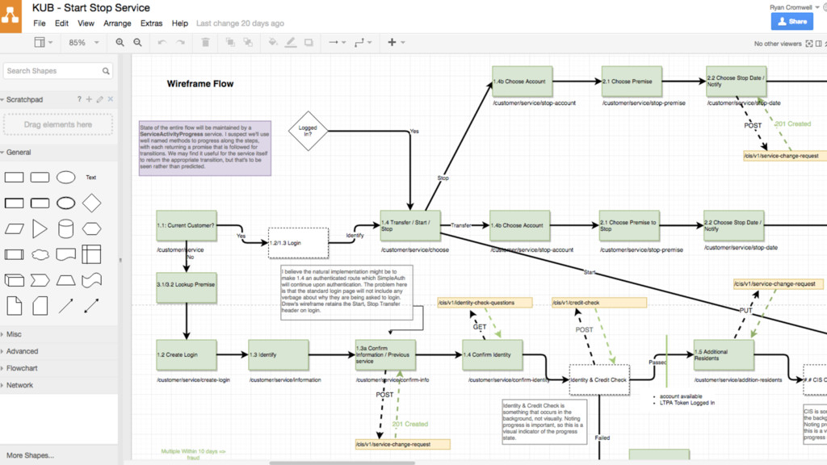Expand the Misc shapes section
The height and width of the screenshot is (465, 827).
coord(14,334)
